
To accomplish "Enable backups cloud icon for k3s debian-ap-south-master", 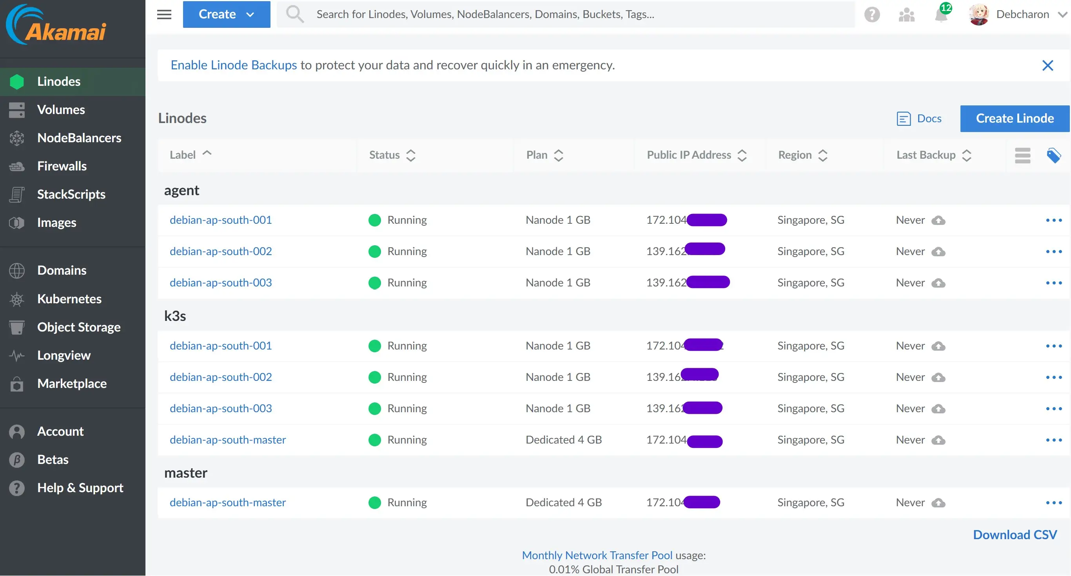I will pyautogui.click(x=938, y=440).
